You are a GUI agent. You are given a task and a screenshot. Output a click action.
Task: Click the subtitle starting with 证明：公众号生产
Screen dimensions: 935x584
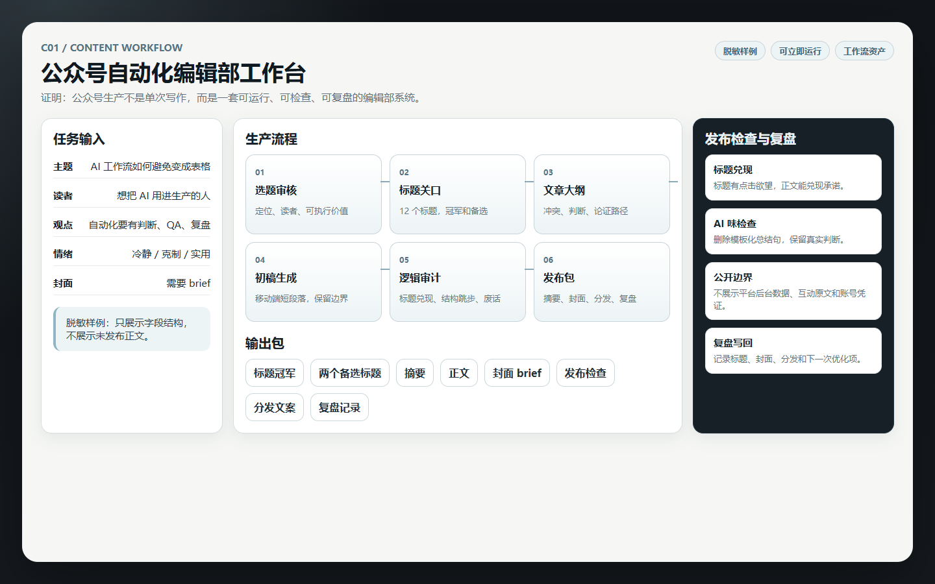[233, 98]
